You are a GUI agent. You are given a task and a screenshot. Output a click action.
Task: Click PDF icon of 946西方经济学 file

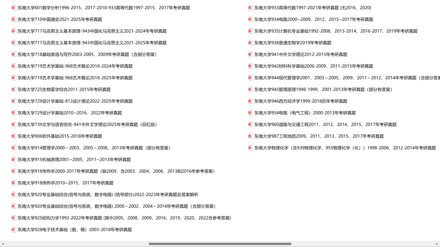[250, 101]
